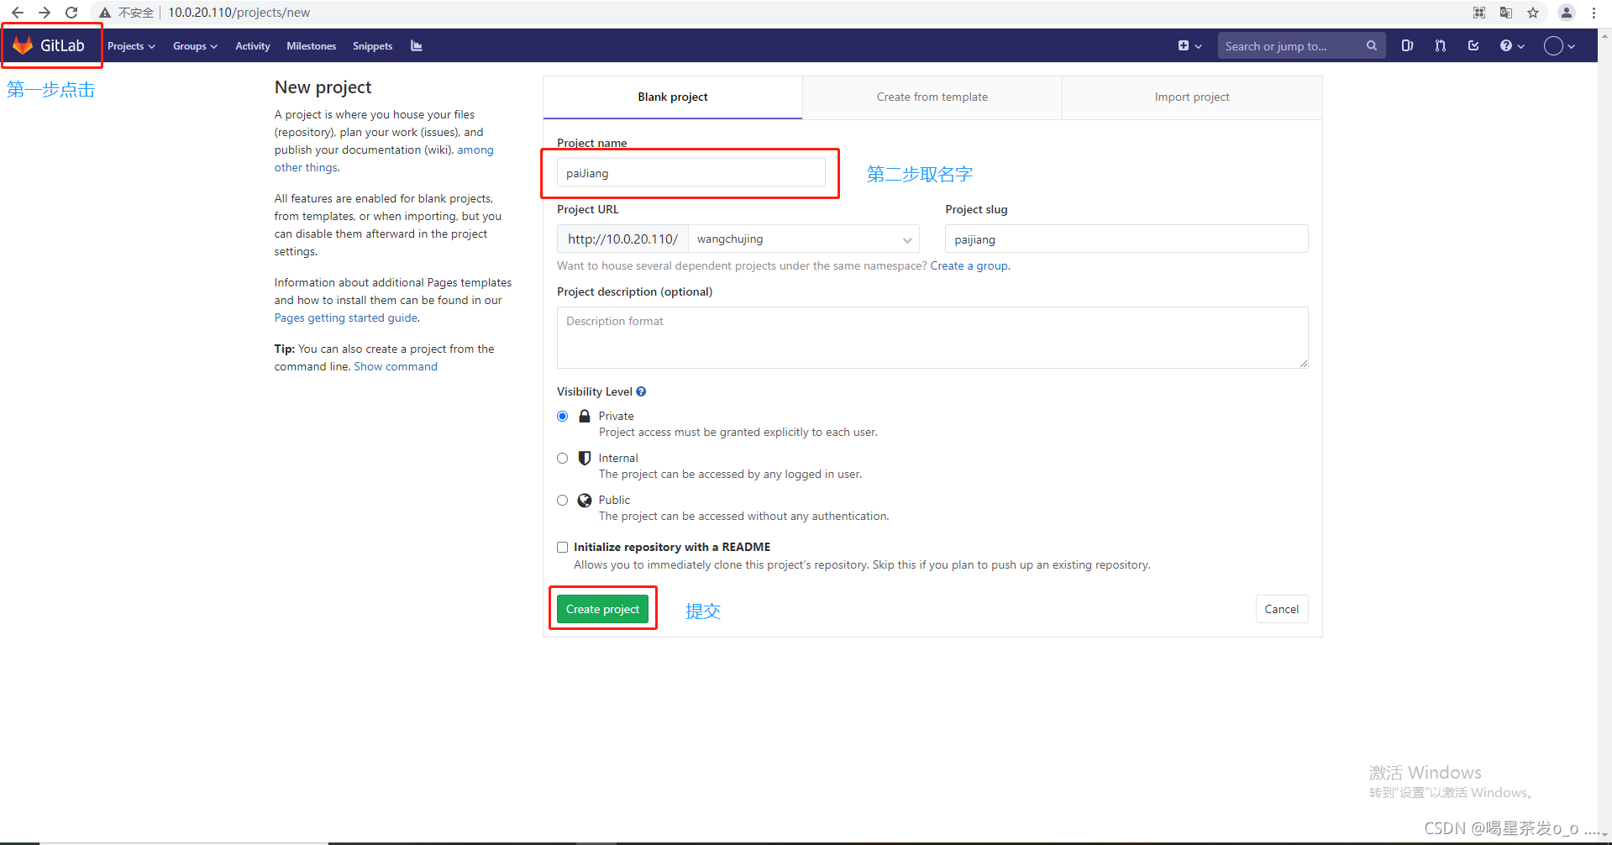
Task: Click the New project heading
Action: (x=323, y=87)
